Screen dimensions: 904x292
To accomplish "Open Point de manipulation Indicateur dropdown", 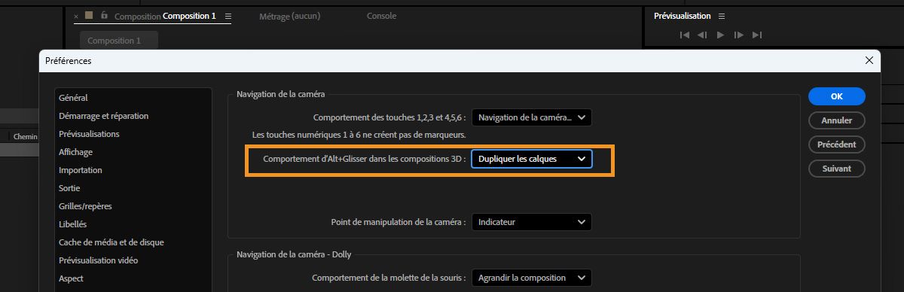I will click(x=532, y=222).
